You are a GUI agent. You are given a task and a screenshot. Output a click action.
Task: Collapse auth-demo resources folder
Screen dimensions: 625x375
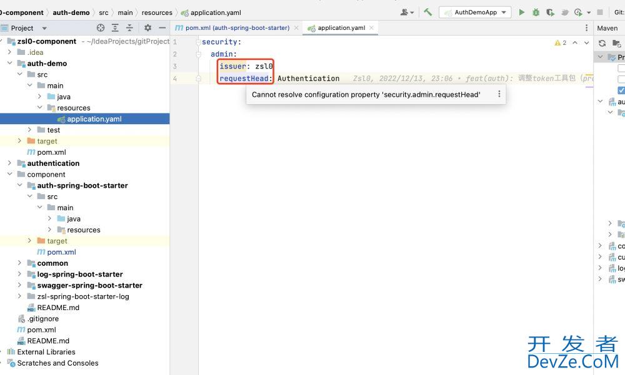click(39, 107)
